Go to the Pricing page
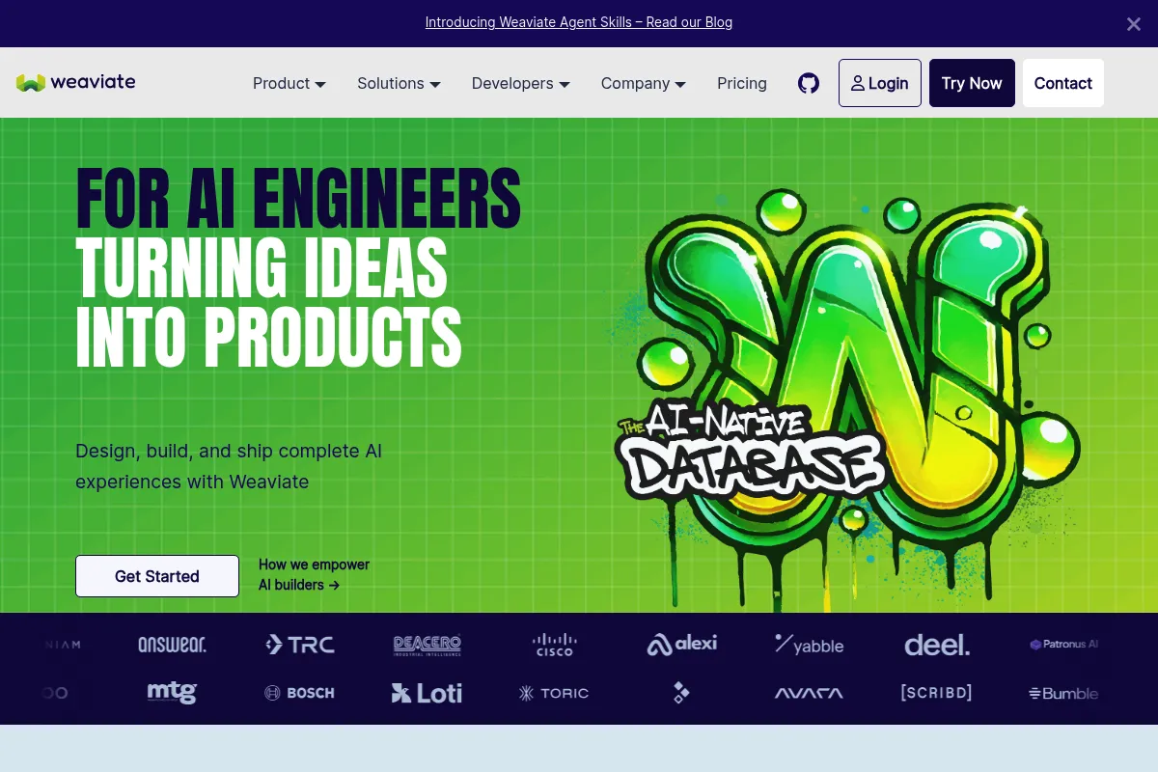 pos(742,83)
